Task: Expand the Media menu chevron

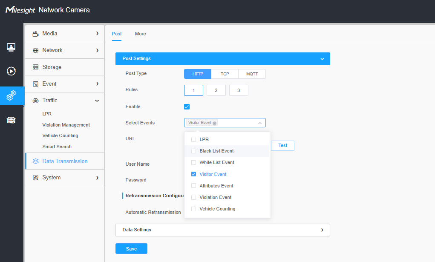Action: tap(97, 34)
